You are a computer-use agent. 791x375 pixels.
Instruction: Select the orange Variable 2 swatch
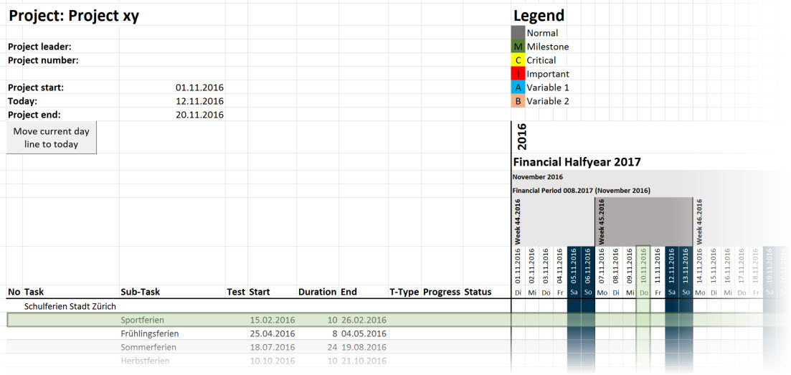click(x=518, y=101)
